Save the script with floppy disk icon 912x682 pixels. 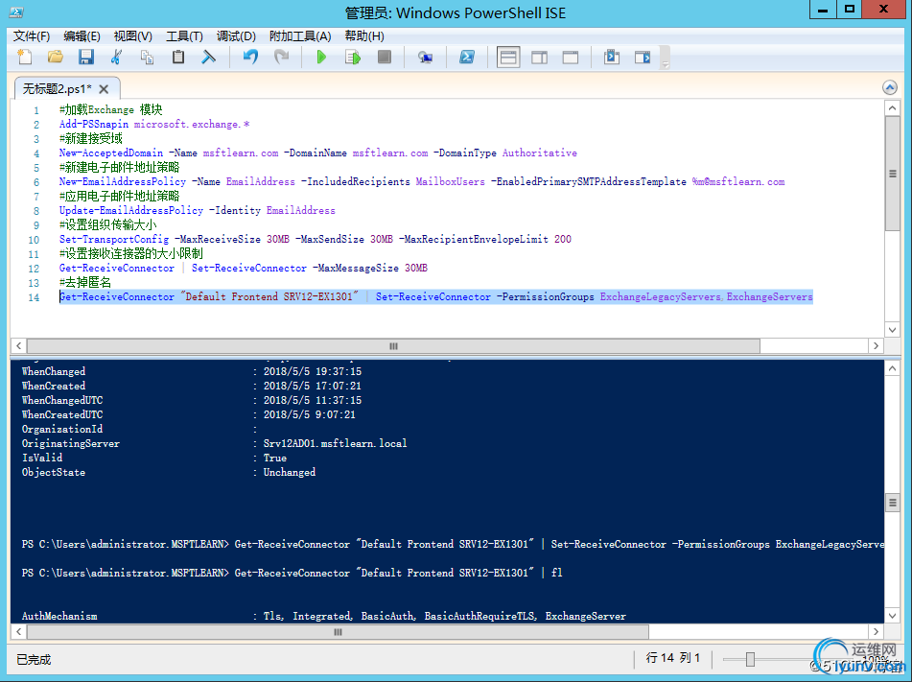[86, 57]
